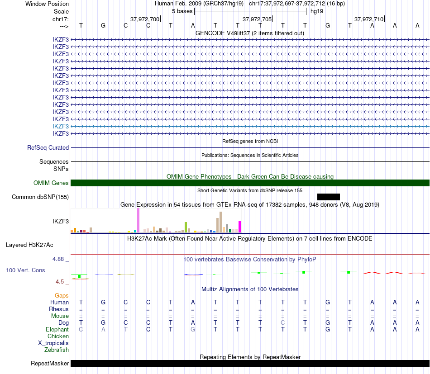Click the 37,972,705 position marker

(257, 19)
